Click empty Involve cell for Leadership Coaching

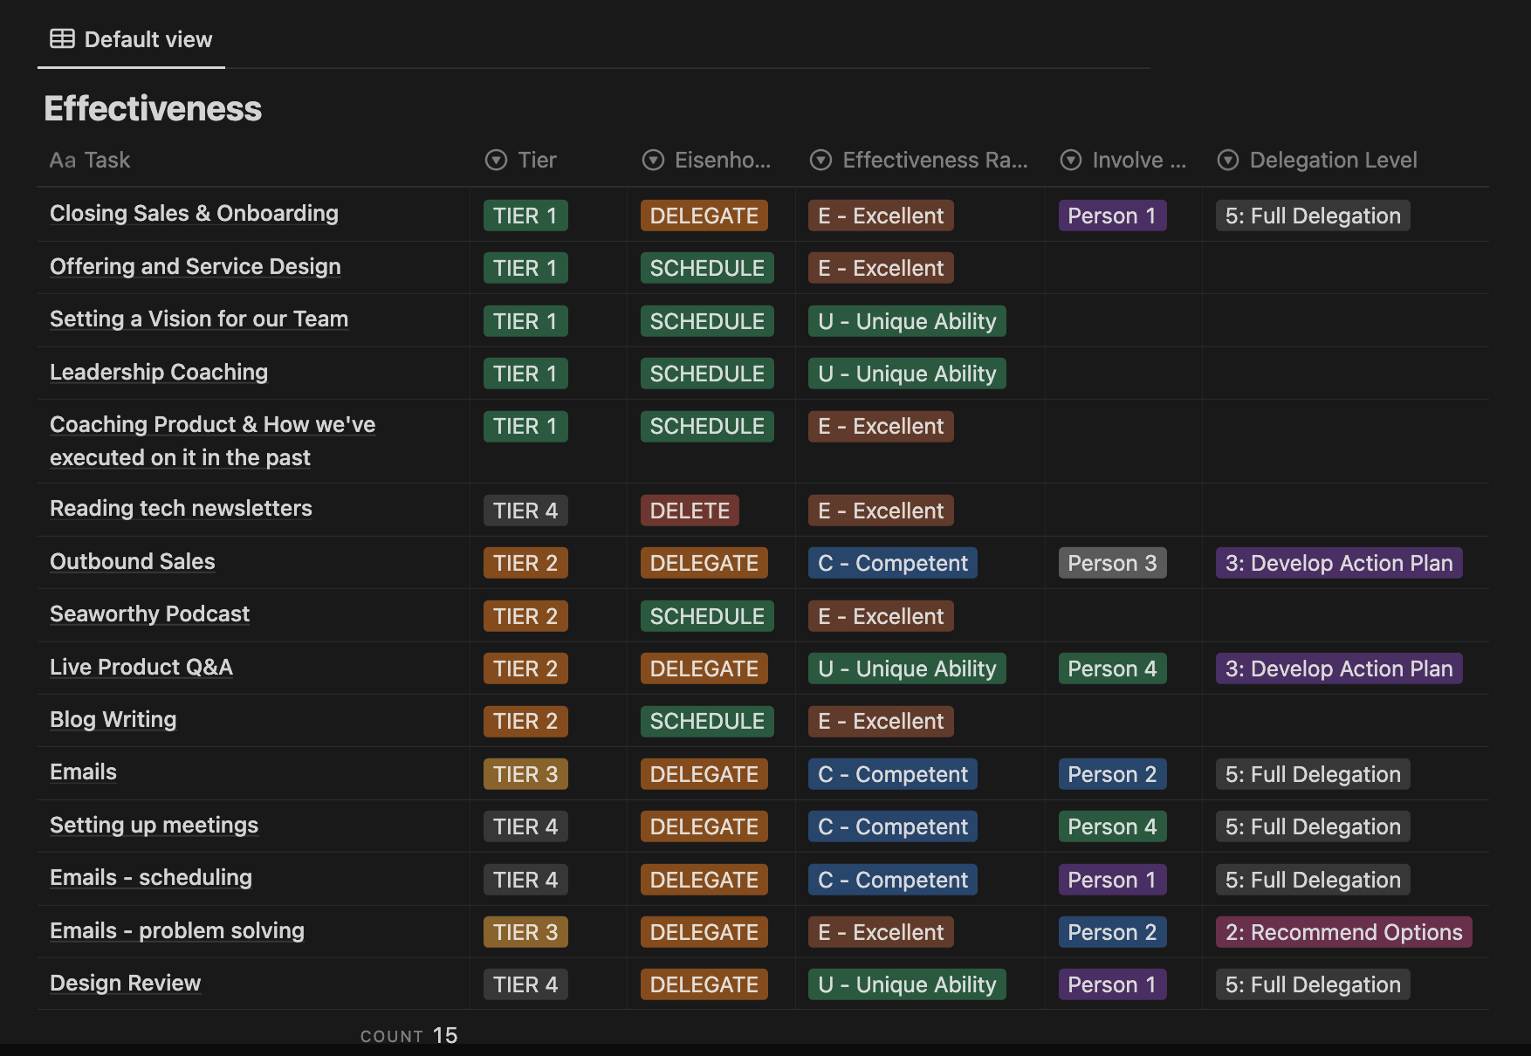[1123, 374]
